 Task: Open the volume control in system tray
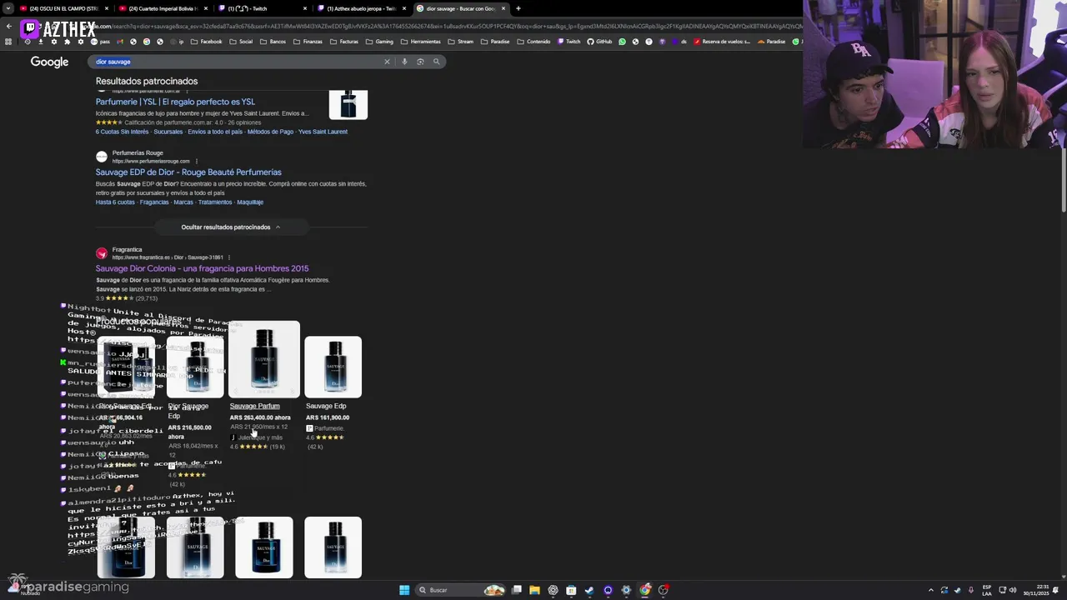coord(1013,590)
